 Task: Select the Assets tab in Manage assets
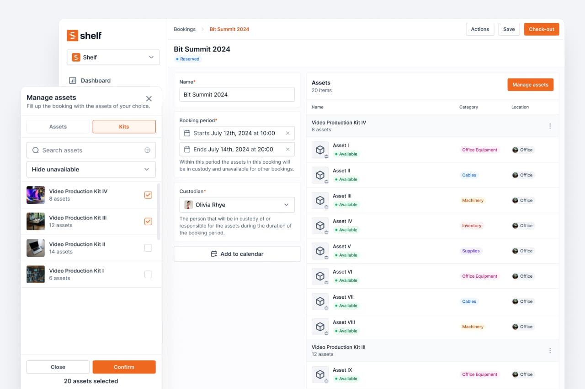(x=58, y=126)
